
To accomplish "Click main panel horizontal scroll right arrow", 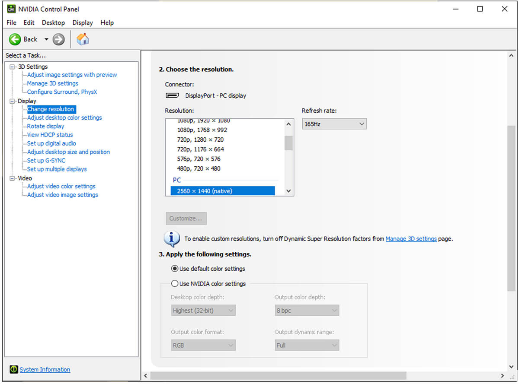I will tap(502, 376).
